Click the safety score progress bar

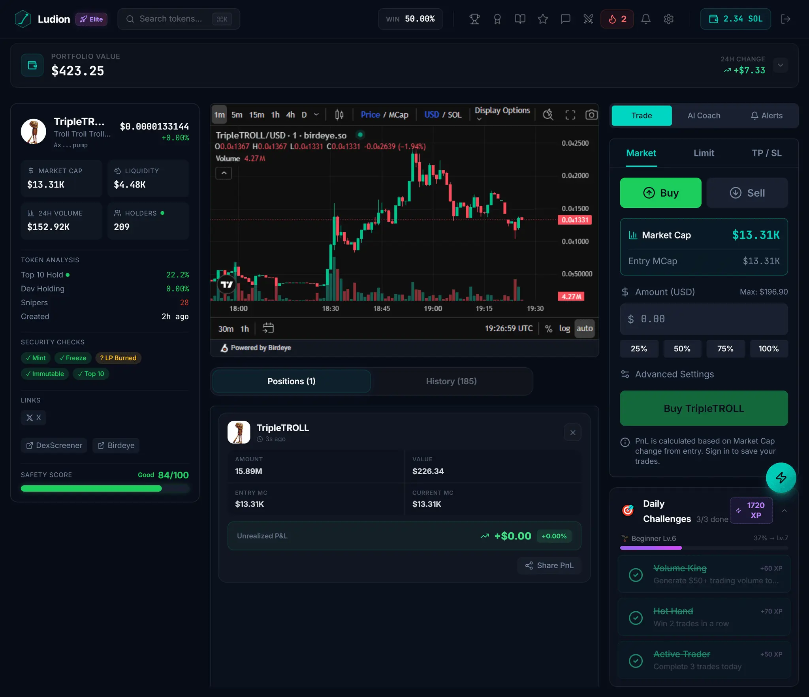(x=105, y=489)
